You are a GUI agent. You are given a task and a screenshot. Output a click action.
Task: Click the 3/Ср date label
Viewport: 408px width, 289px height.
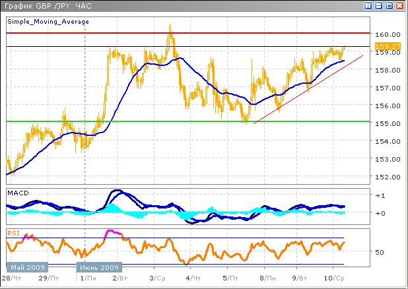coord(157,278)
